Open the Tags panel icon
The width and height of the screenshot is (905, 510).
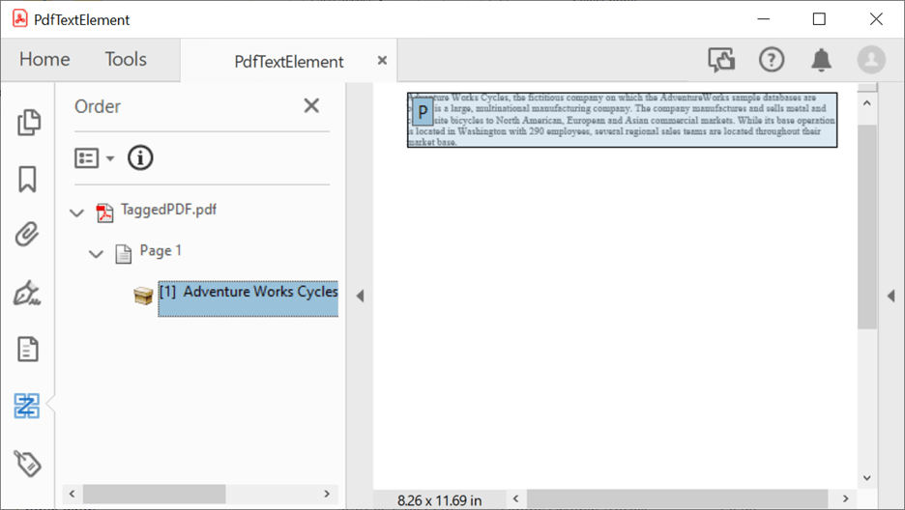coord(28,464)
